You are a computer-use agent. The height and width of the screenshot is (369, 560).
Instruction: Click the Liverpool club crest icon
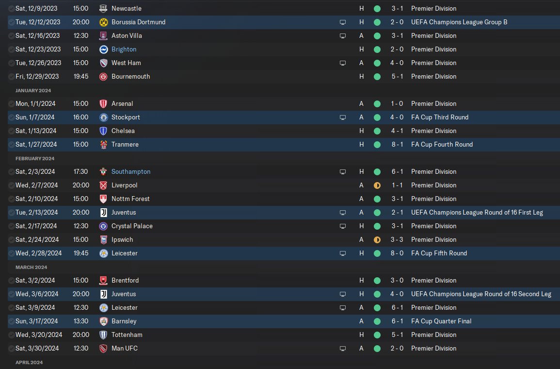click(103, 185)
